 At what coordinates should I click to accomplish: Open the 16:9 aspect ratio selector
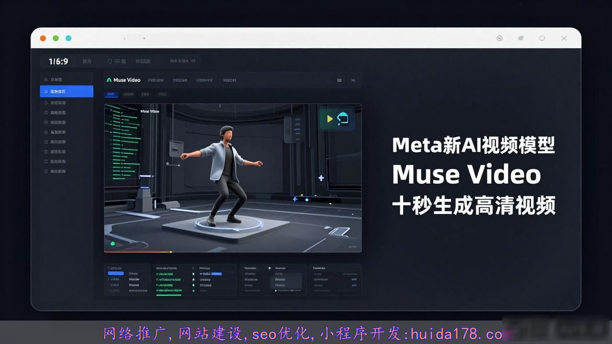(58, 61)
